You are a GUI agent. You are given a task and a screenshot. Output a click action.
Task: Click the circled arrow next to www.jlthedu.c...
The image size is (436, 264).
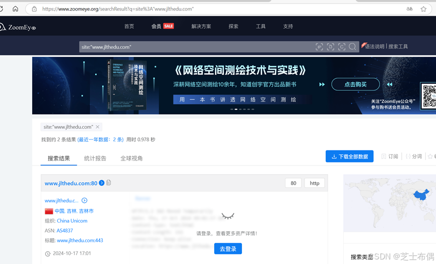click(x=84, y=200)
